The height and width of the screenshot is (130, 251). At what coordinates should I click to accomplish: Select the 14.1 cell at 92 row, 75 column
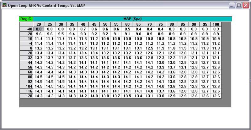161,82
